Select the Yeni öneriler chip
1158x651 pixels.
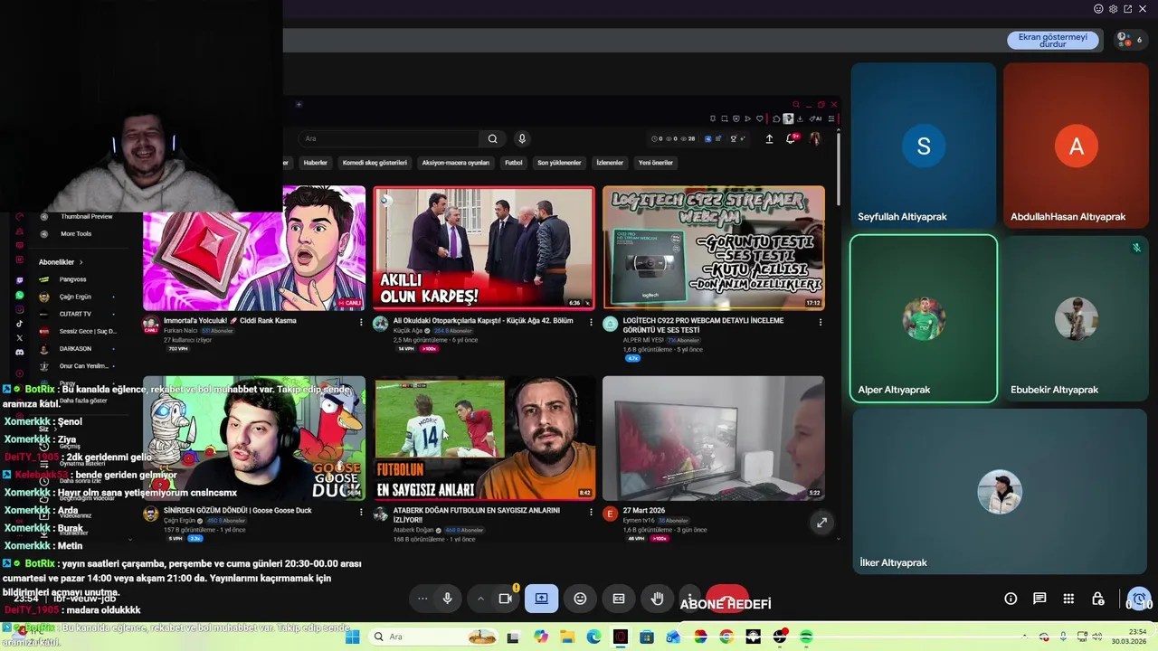[656, 163]
